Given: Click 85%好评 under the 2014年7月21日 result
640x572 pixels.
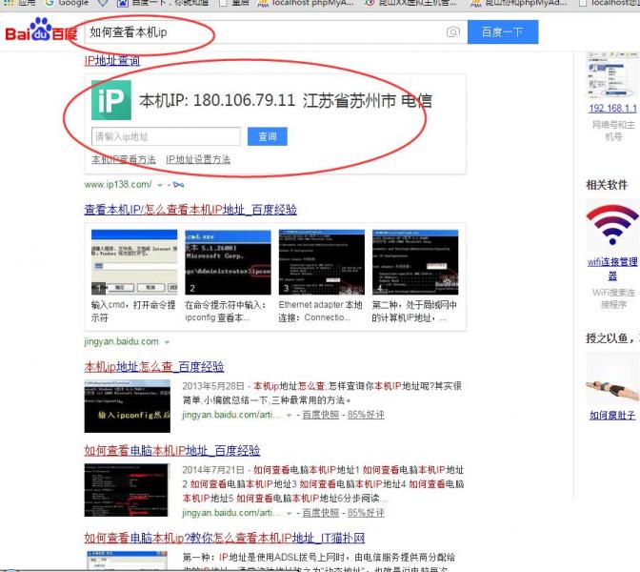Looking at the screenshot, I should pyautogui.click(x=366, y=513).
